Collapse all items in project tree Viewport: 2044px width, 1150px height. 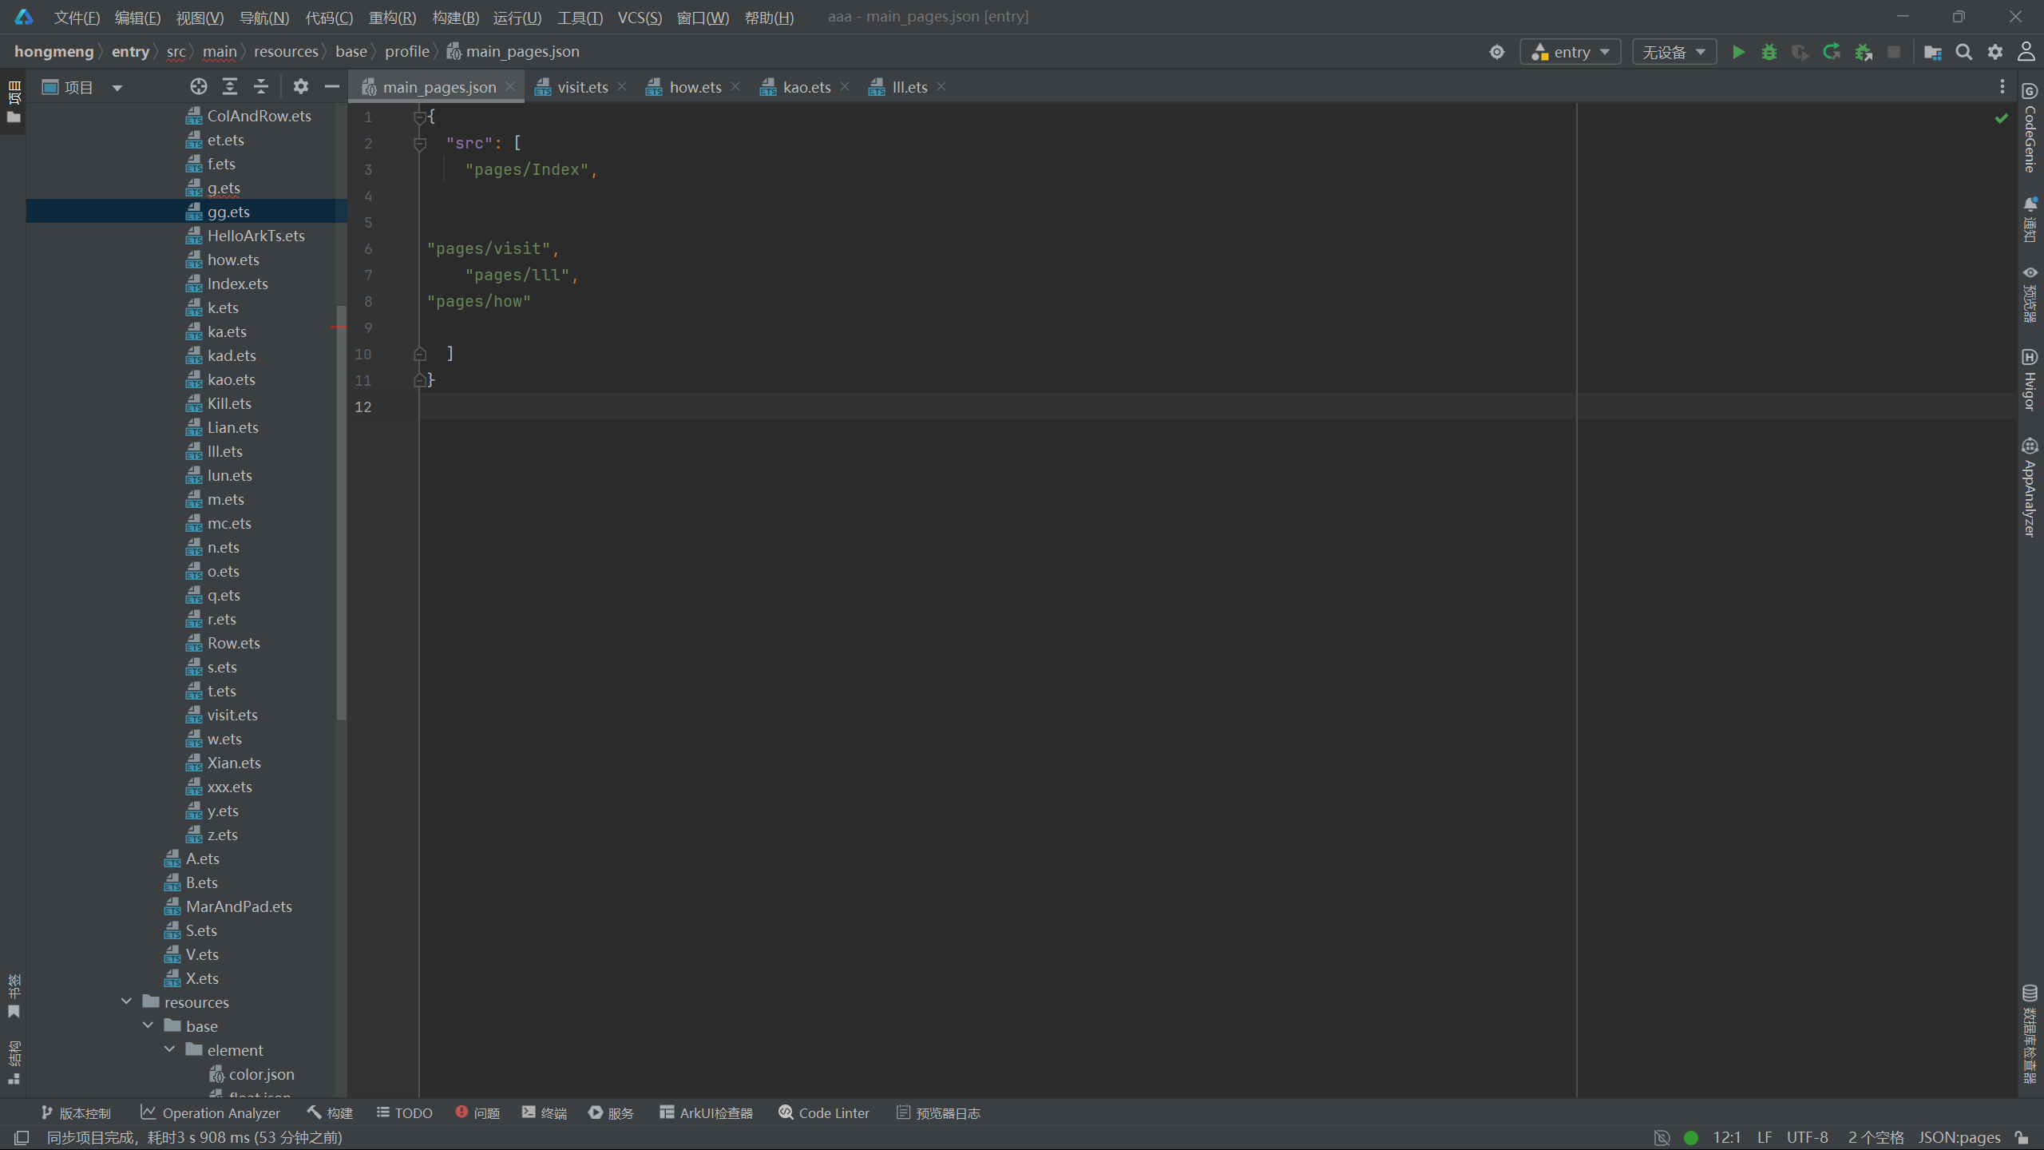[x=261, y=86]
